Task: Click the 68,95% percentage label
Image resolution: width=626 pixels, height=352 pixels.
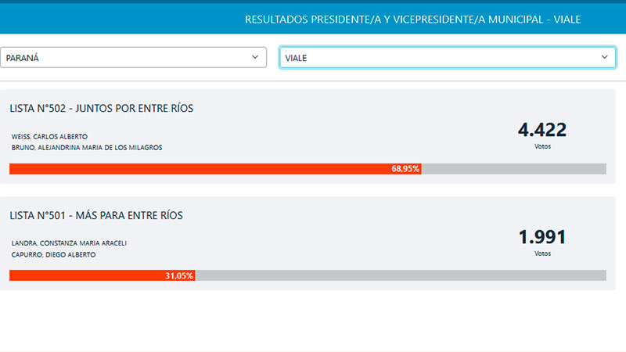Action: click(x=405, y=169)
